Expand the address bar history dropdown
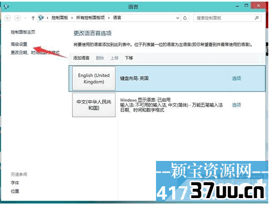The width and height of the screenshot is (271, 204). pyautogui.click(x=178, y=18)
